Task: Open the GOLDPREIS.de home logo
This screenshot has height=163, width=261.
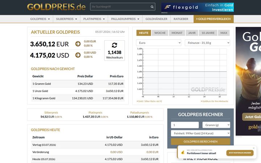Action: [56, 7]
